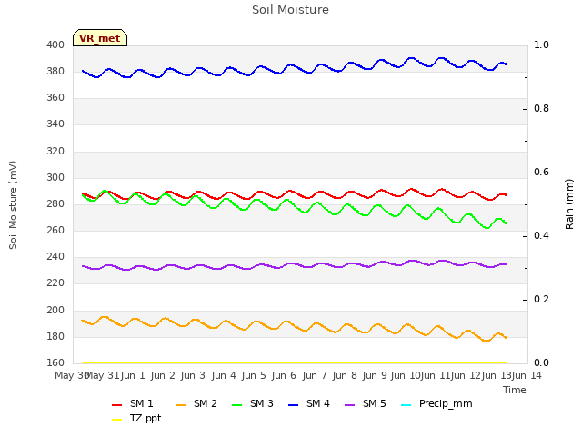The width and height of the screenshot is (582, 436).
Task: Click the Soil Moisture (mV) axis label
Action: pyautogui.click(x=13, y=204)
